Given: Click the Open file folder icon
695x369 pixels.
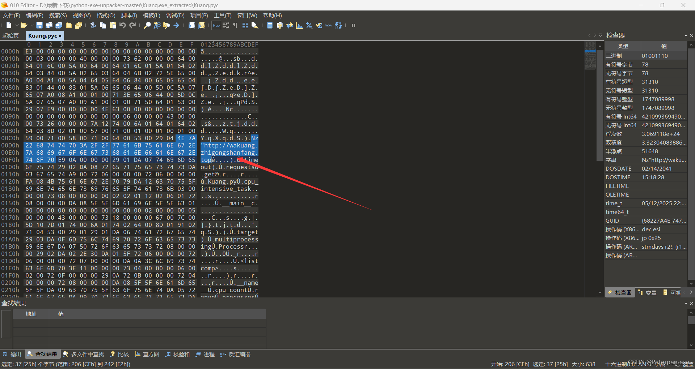Looking at the screenshot, I should coord(24,25).
